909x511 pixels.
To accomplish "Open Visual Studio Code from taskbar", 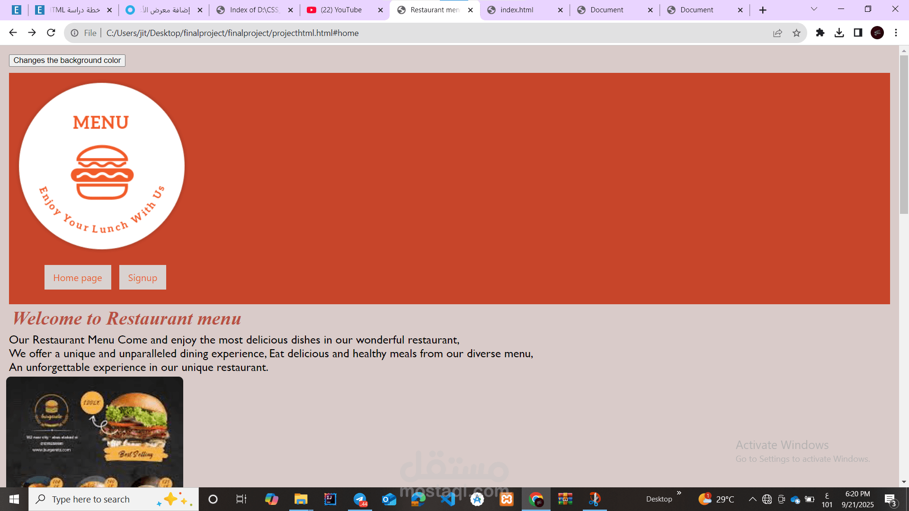I will pyautogui.click(x=448, y=499).
